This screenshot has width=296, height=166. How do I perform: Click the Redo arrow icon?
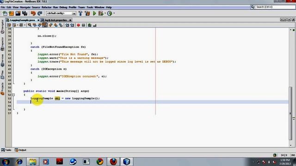click(40, 13)
